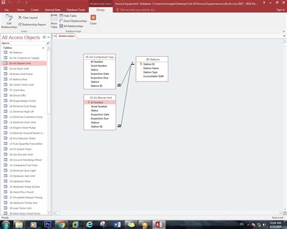
Task: Click Hide Table in the ribbon
Action: (x=68, y=16)
